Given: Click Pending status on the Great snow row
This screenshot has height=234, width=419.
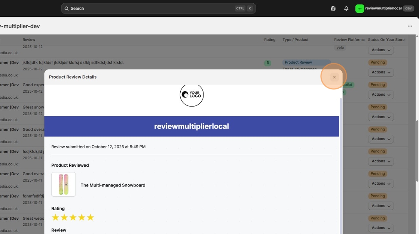Looking at the screenshot, I should (x=377, y=107).
